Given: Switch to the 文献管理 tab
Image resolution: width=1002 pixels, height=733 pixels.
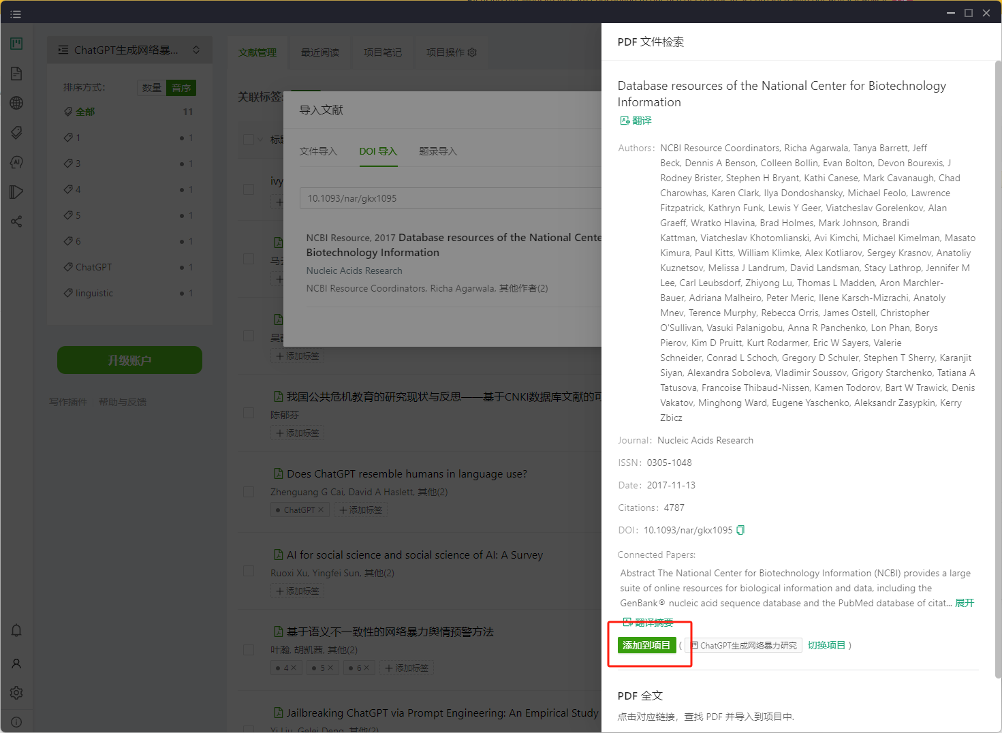Looking at the screenshot, I should click(257, 52).
